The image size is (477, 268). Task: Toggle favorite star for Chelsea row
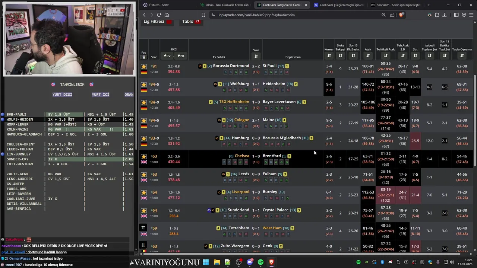pyautogui.click(x=143, y=157)
